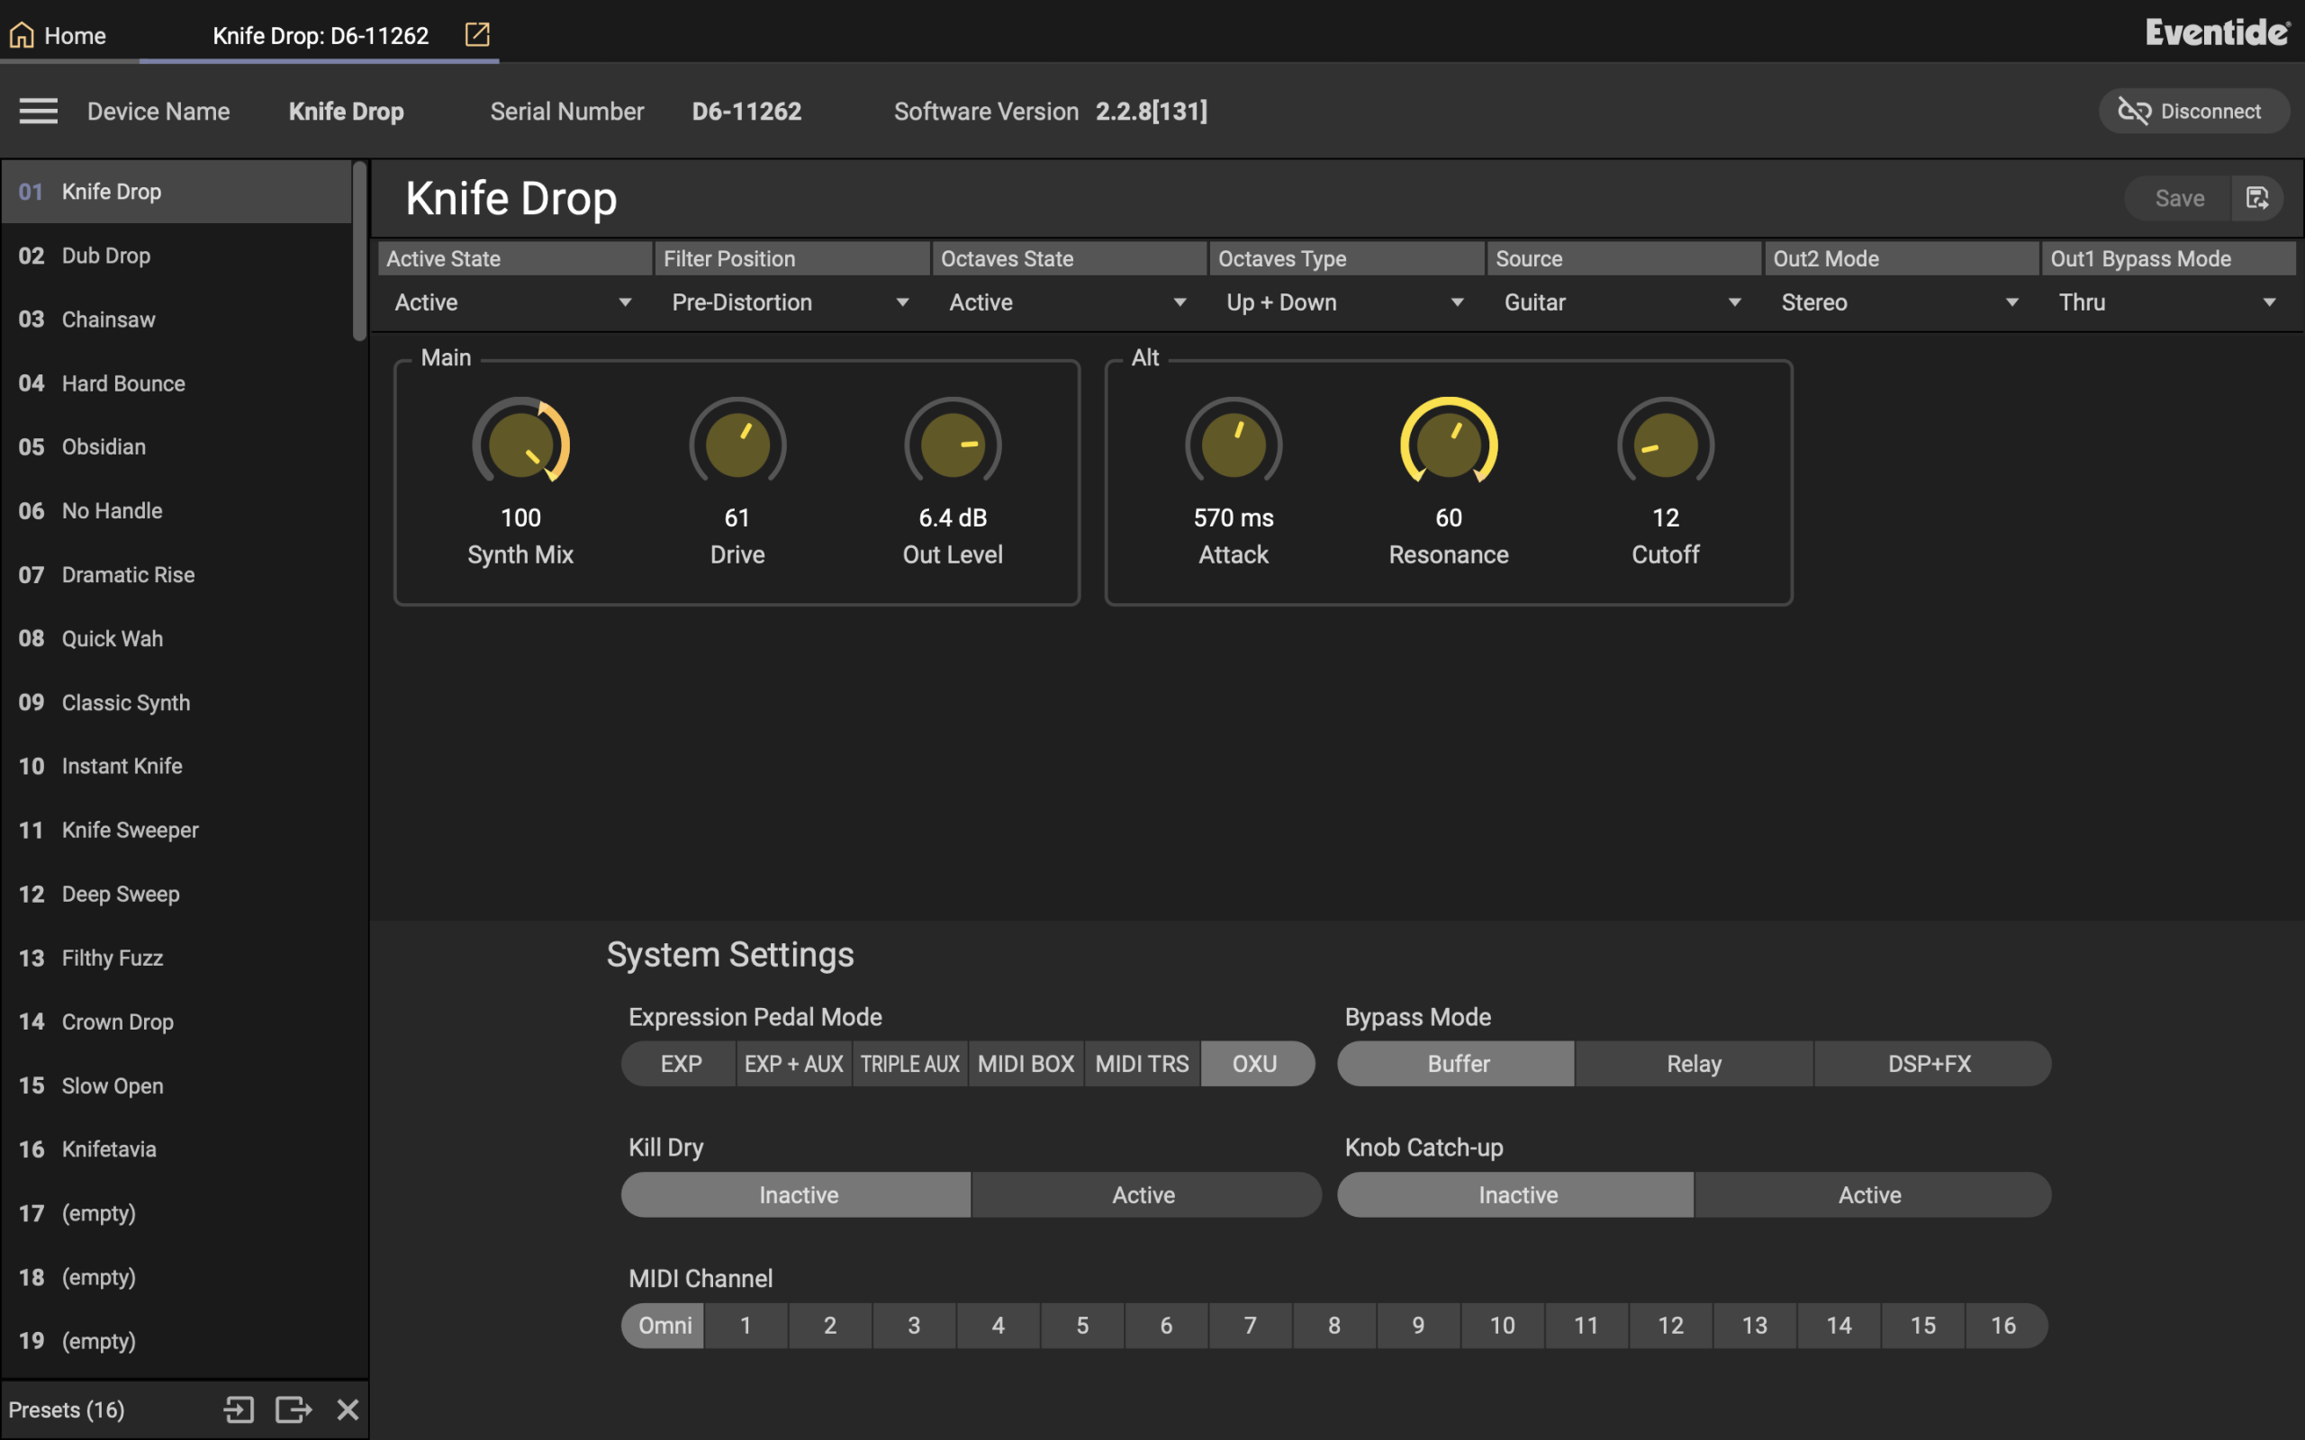Select MIDI channel 5
2305x1440 pixels.
(x=1082, y=1326)
